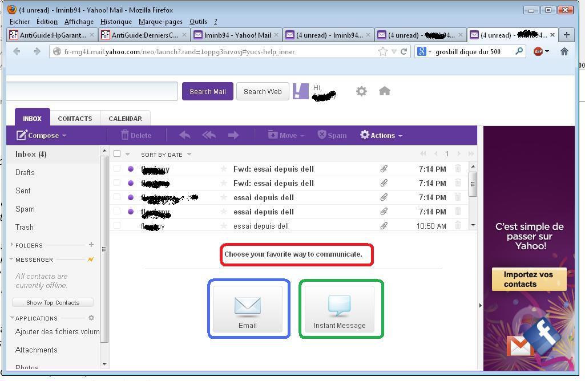Switch to the CONTACTS tab
Screen dimensions: 585x381
coord(75,118)
